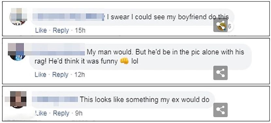Click share icon on 'My man would' comment

pos(220,73)
